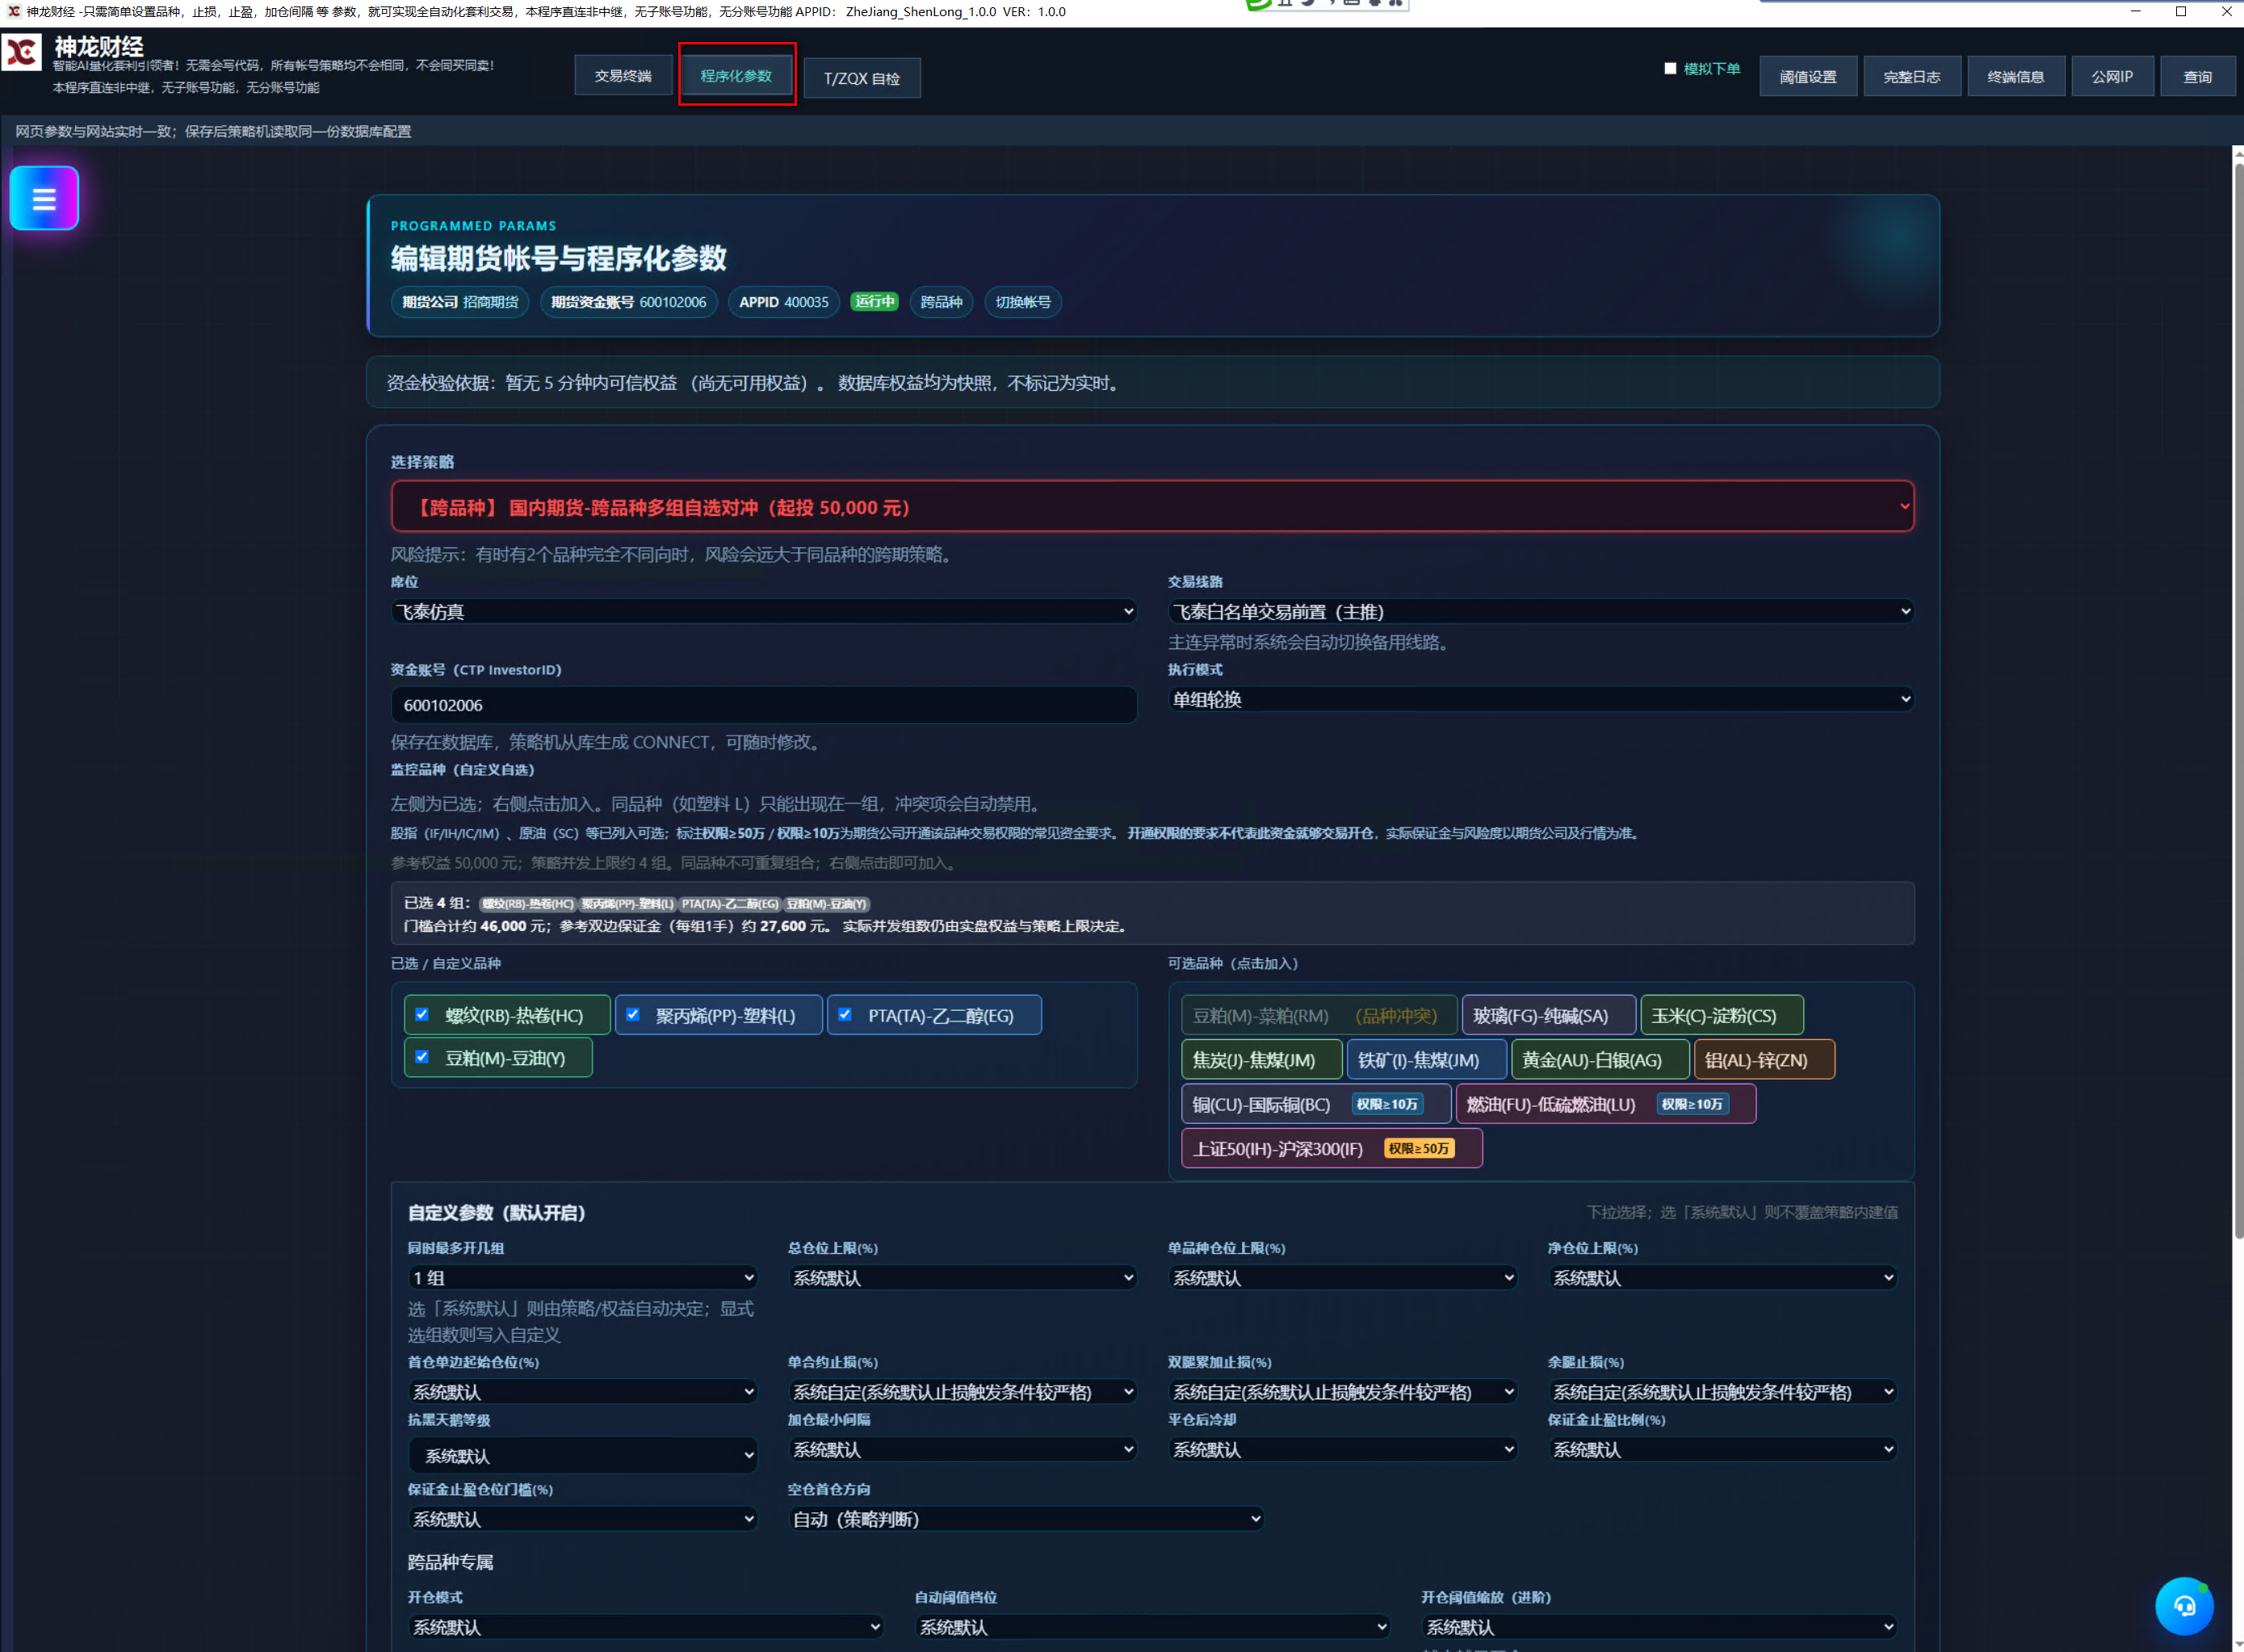Open the customer support headset chat bubble

(x=2184, y=1606)
